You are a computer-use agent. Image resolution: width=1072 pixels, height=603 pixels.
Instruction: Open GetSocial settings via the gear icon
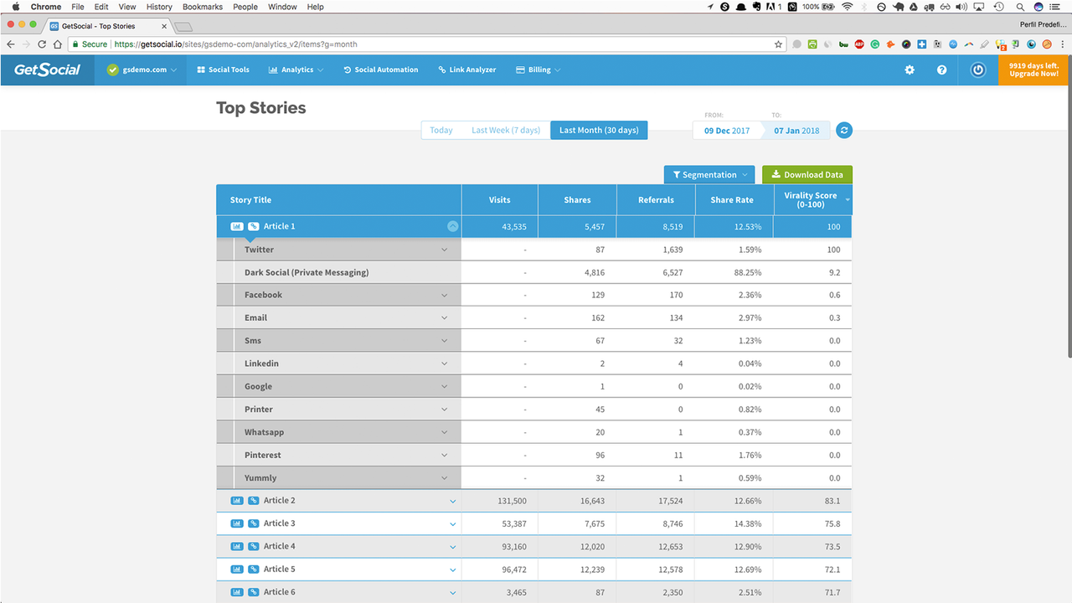910,70
